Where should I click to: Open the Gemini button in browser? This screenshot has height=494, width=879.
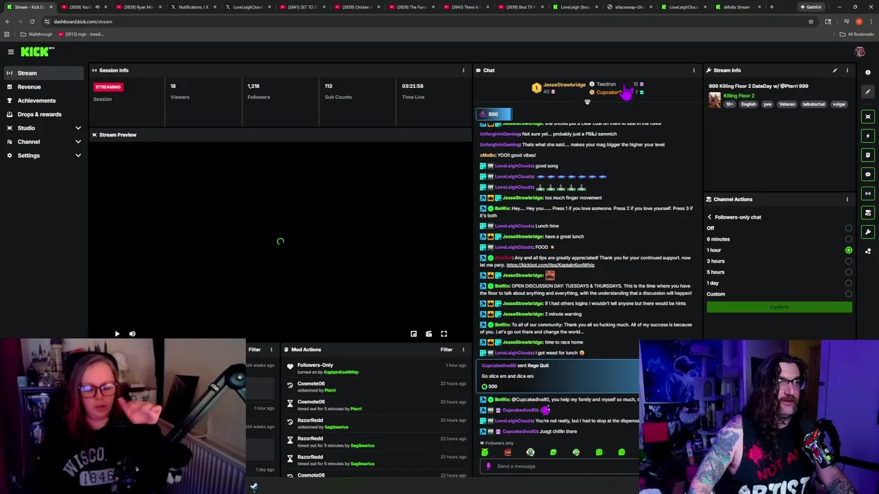810,7
